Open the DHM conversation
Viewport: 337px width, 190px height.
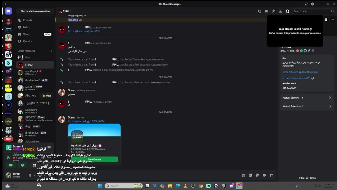[x=35, y=88]
